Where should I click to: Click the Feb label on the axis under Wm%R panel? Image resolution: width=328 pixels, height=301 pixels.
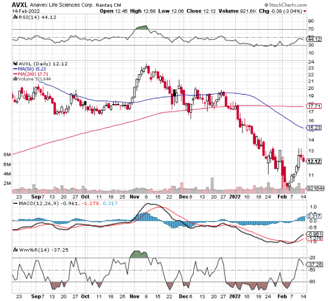[282, 296]
